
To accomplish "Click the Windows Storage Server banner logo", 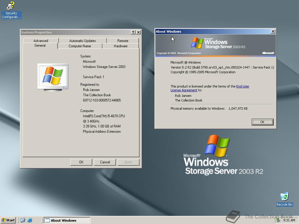I will click(x=218, y=43).
